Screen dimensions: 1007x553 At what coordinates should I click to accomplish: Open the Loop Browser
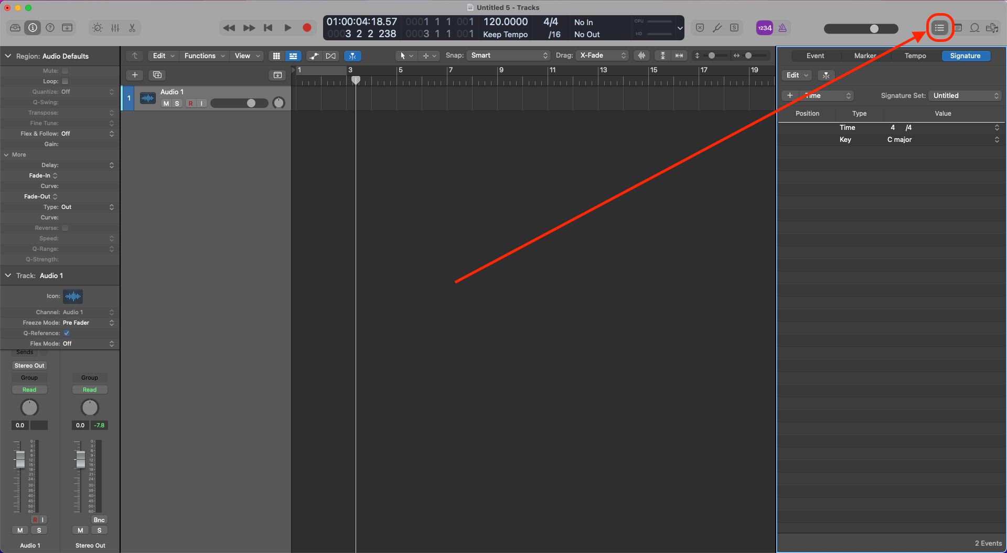(974, 28)
